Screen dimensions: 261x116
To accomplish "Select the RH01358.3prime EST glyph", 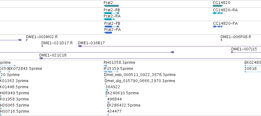I will click(105, 66).
